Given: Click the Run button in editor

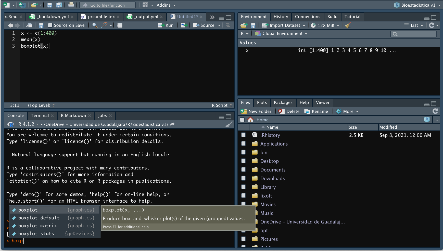Looking at the screenshot, I should [x=166, y=25].
